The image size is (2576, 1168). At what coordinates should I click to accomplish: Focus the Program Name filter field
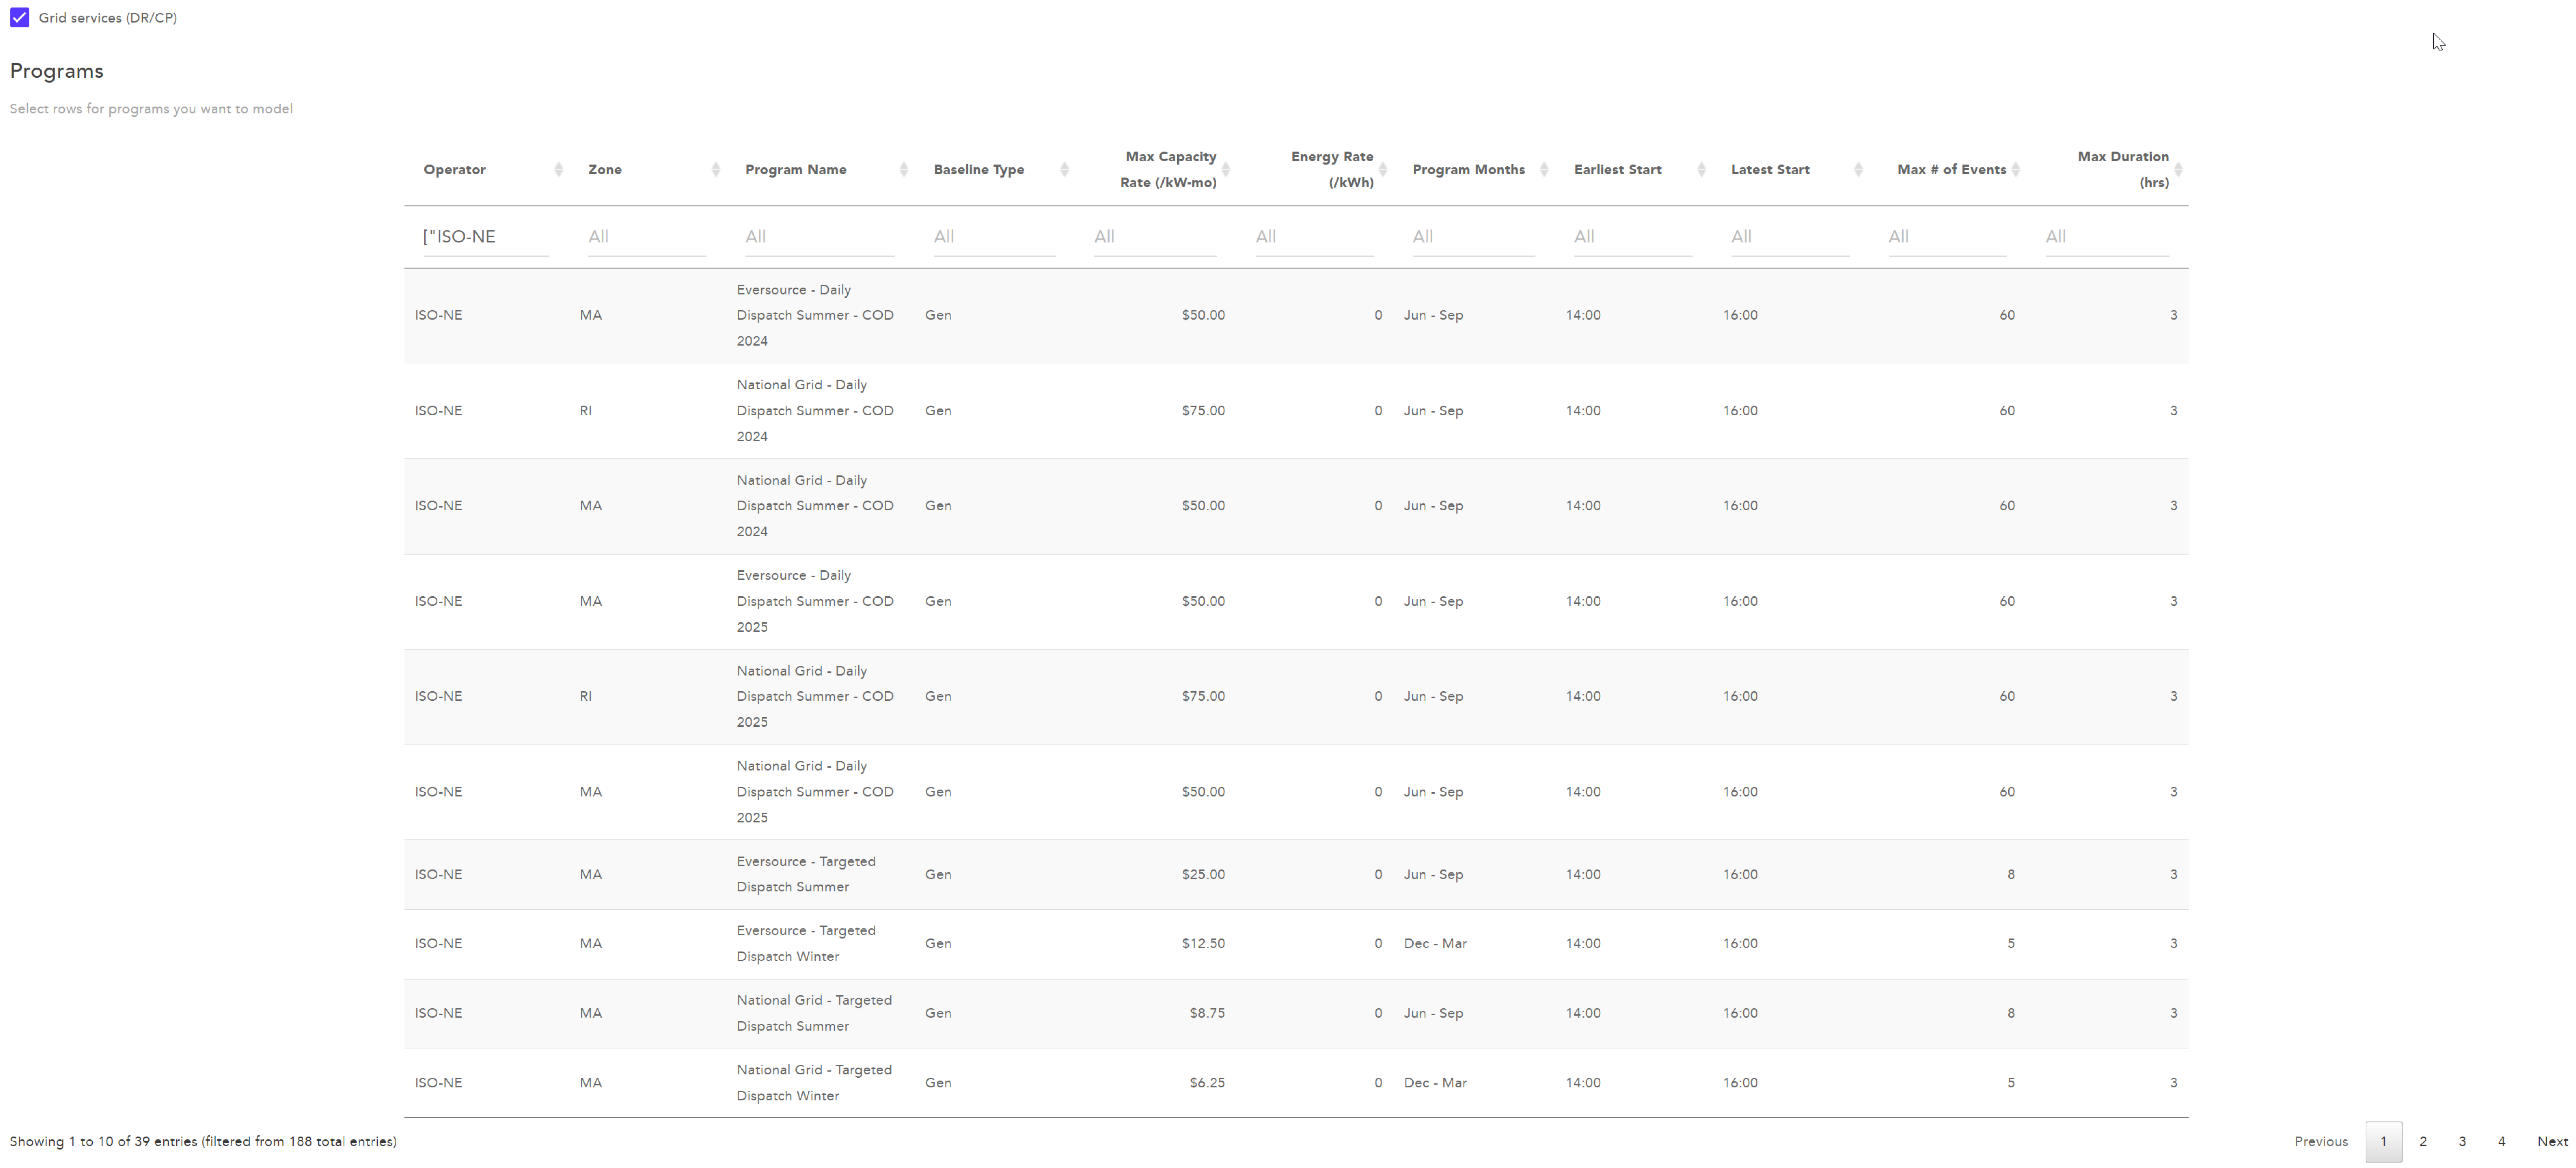click(x=820, y=237)
